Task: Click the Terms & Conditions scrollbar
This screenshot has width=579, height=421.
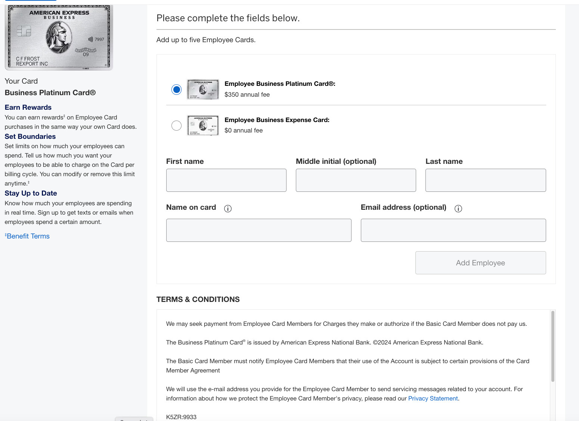Action: click(x=552, y=346)
